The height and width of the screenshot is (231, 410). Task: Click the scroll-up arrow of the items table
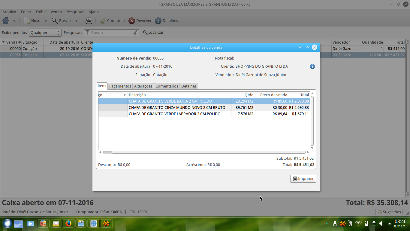click(312, 94)
